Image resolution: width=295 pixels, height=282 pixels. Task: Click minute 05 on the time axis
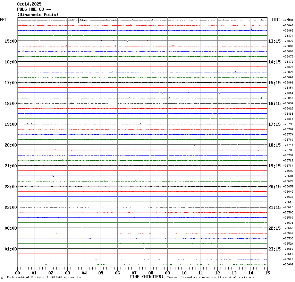(101, 273)
